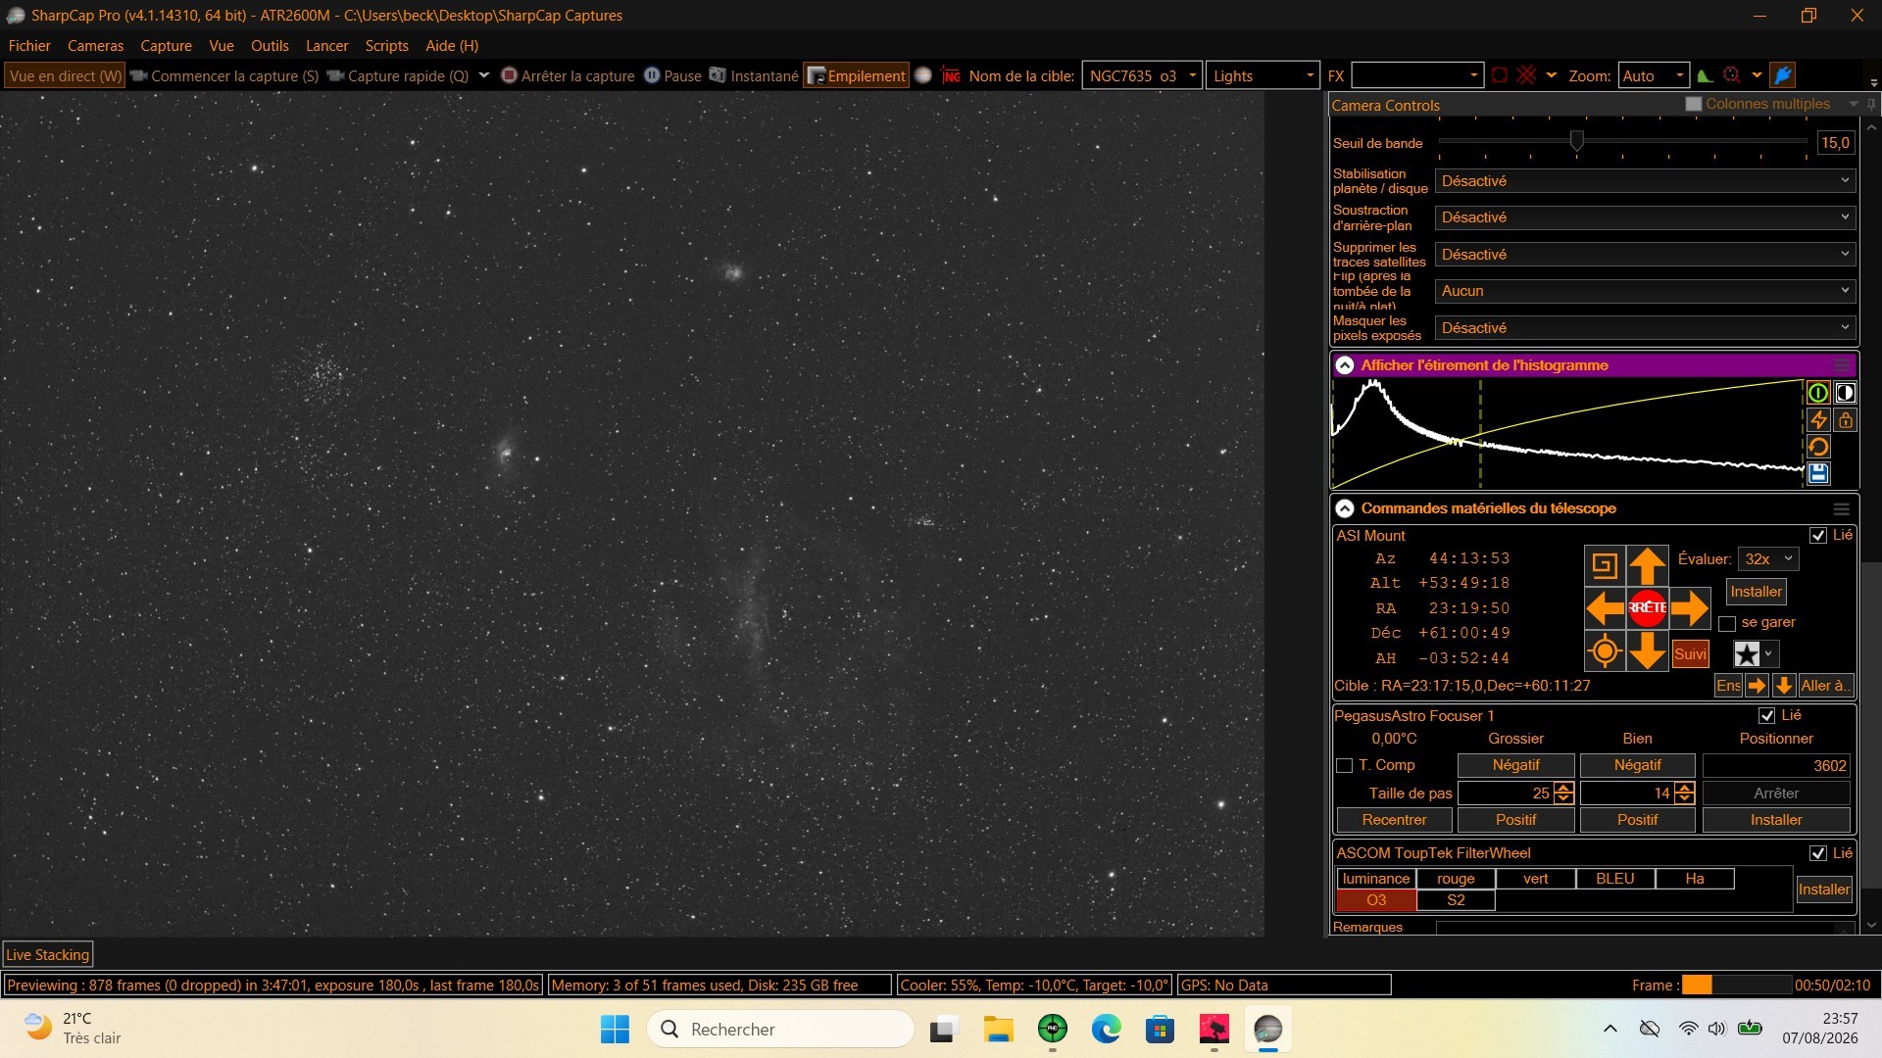Collapse the Afficher l'étirement de l'histogramme panel
This screenshot has width=1882, height=1058.
[x=1345, y=365]
